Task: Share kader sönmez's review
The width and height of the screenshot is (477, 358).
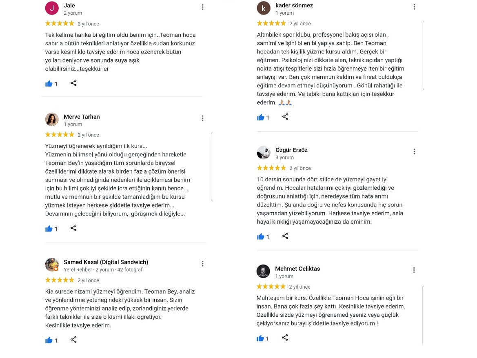Action: click(285, 117)
